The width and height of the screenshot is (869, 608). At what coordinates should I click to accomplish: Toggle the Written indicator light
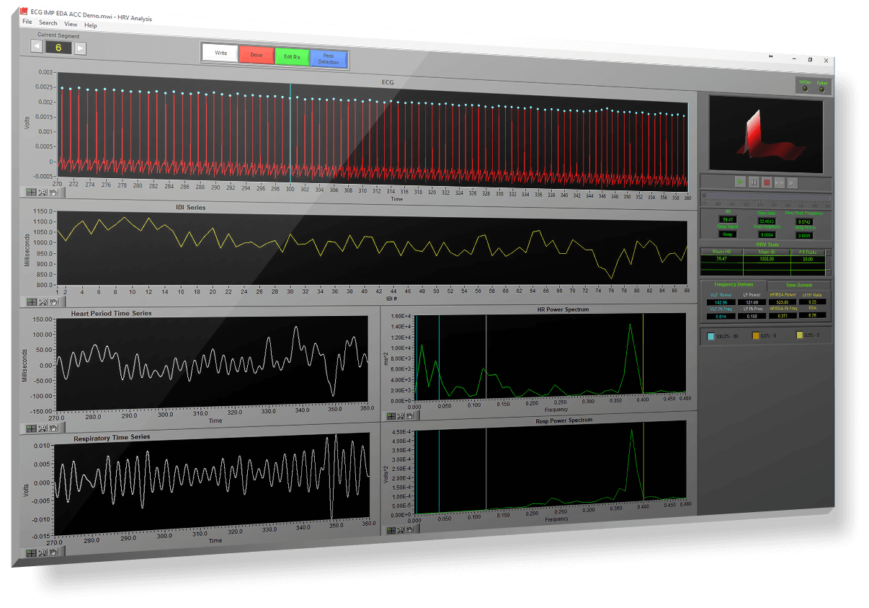coord(805,89)
